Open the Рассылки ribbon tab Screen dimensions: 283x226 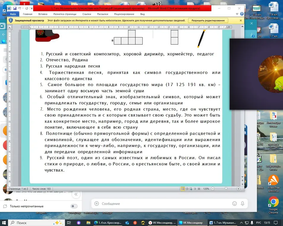(102, 14)
